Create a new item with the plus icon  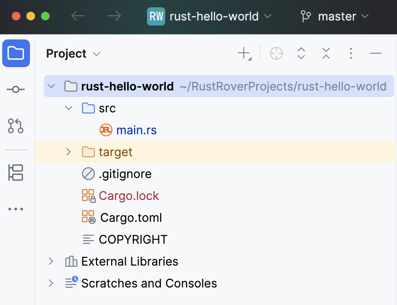(x=243, y=53)
